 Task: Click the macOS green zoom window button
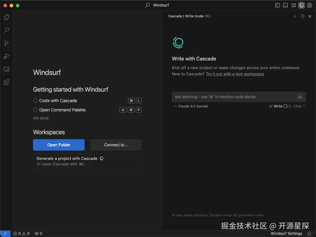click(18, 6)
